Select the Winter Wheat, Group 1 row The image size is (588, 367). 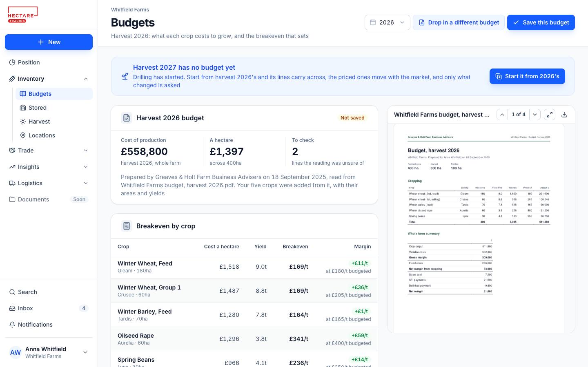click(x=244, y=291)
